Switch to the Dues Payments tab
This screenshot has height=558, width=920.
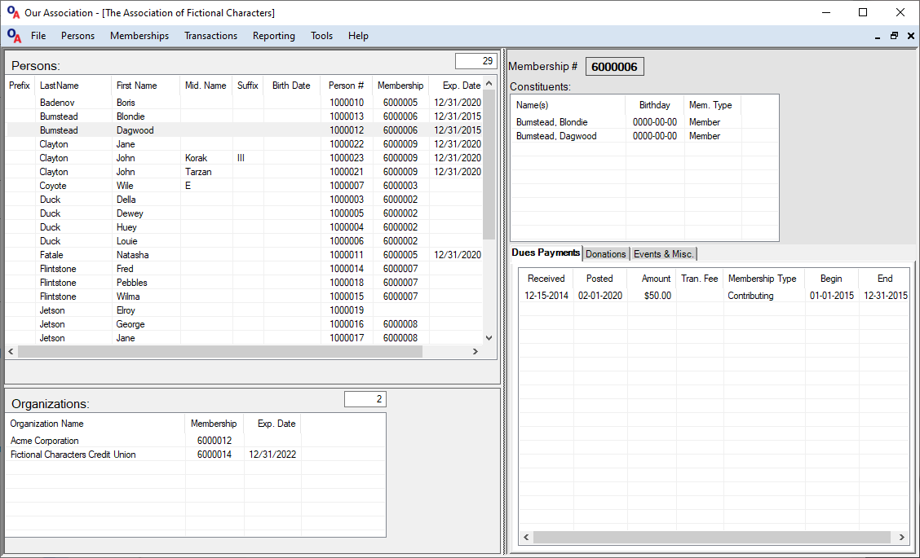[x=546, y=253]
